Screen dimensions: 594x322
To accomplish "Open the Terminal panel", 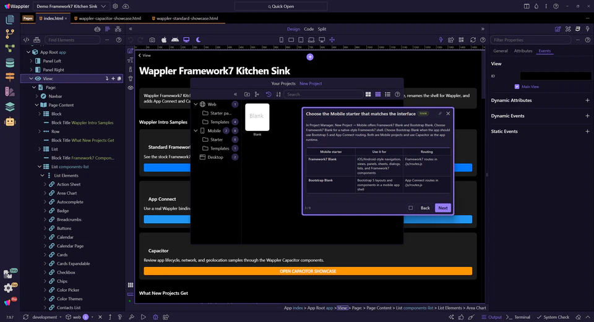I will (519, 317).
